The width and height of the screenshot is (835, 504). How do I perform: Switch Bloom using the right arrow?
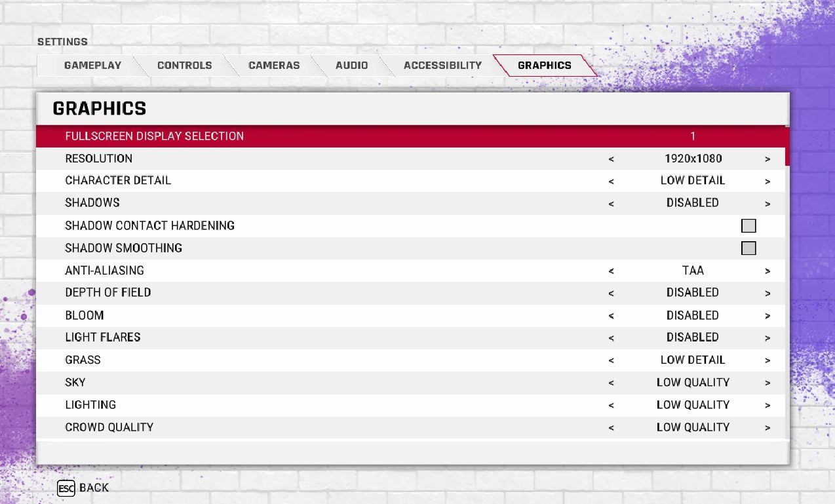click(x=767, y=316)
